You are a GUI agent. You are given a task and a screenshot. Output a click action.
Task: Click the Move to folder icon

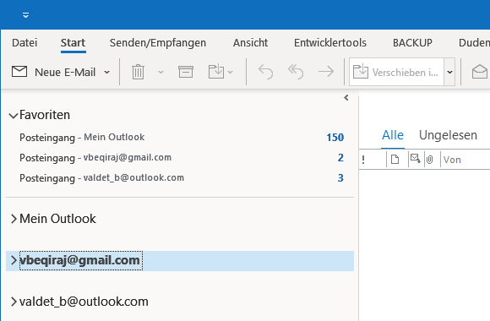tap(216, 72)
